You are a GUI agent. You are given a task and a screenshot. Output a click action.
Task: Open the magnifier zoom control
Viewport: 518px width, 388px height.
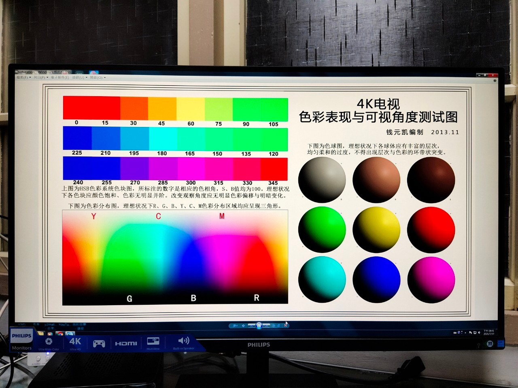[x=235, y=326]
